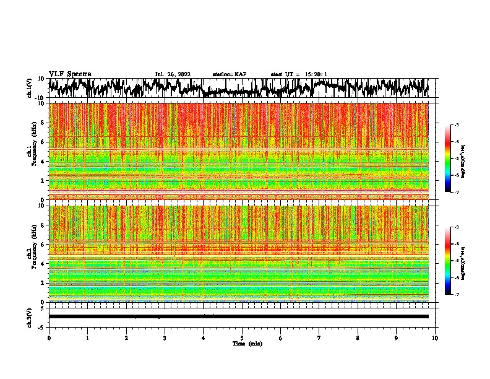
Task: Click the -7 label on ch.2 color bar
Action: coord(456,294)
